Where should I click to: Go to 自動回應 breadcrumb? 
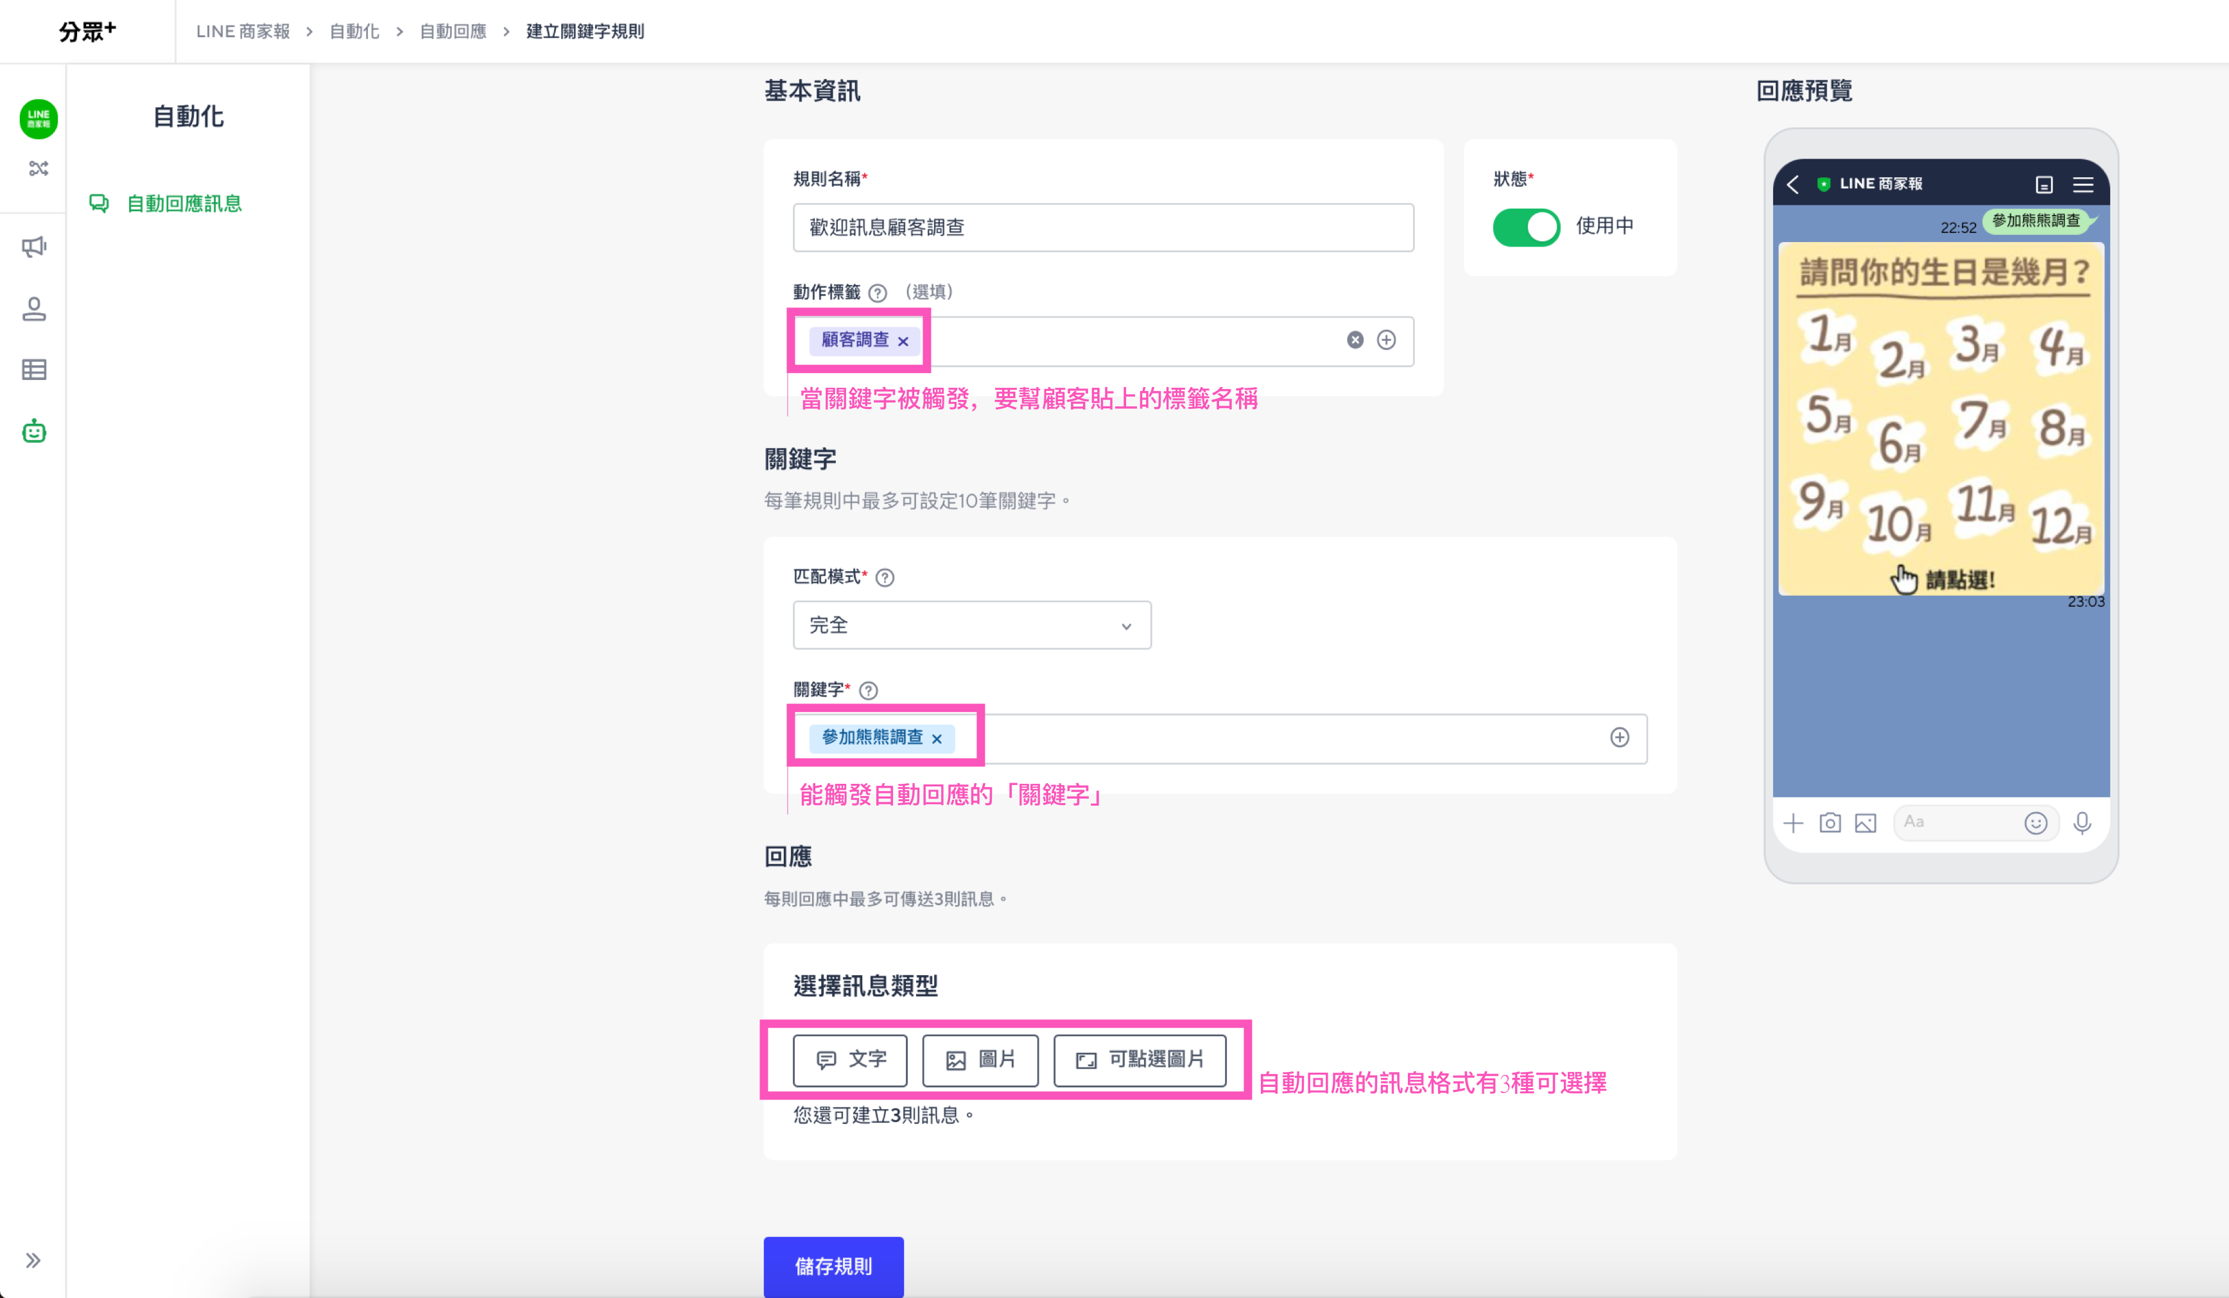coord(453,32)
